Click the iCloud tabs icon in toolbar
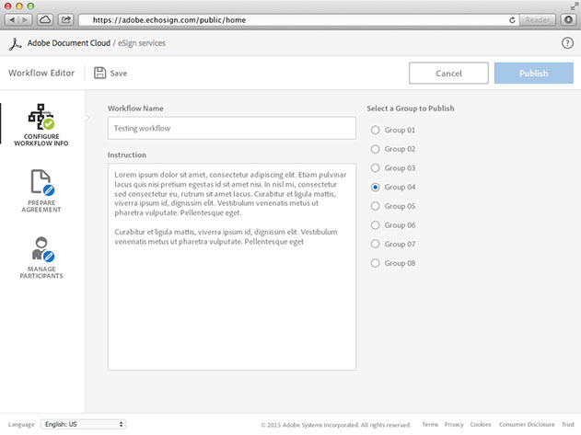 (45, 19)
